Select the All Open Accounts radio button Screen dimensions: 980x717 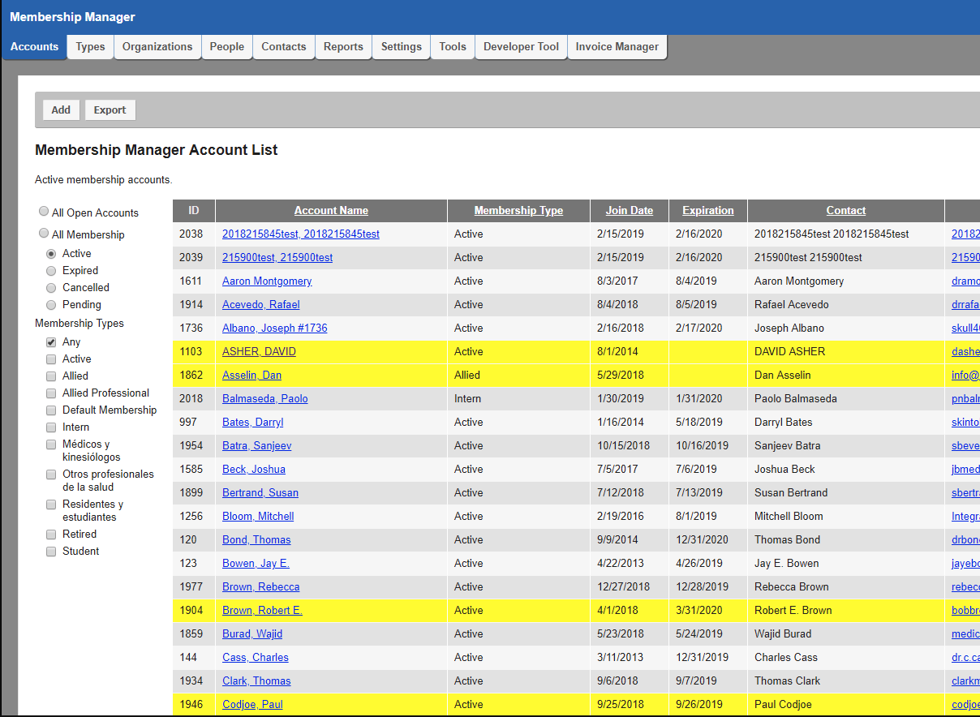coord(44,211)
